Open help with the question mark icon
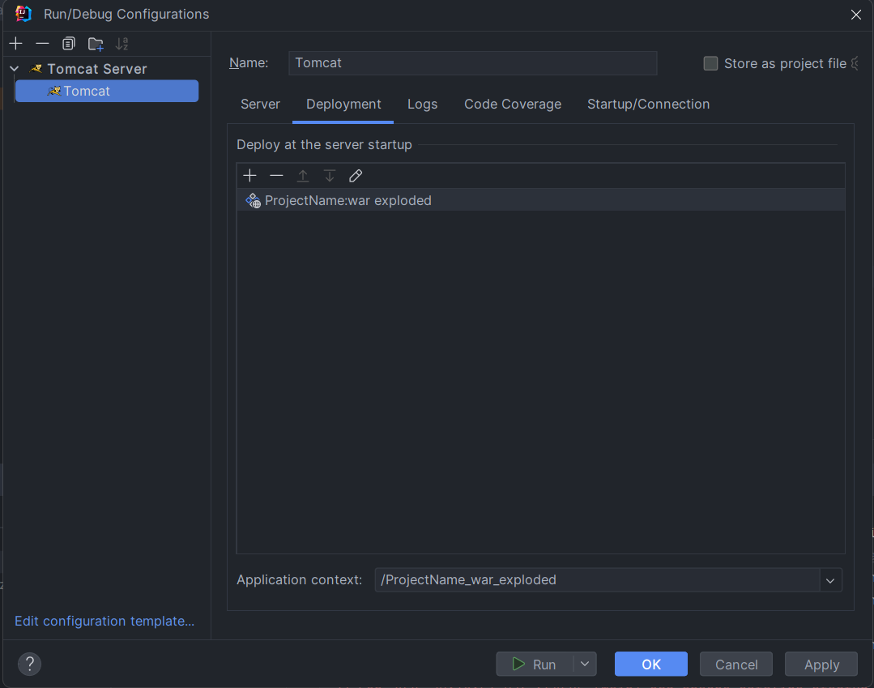Viewport: 874px width, 688px height. pos(29,664)
